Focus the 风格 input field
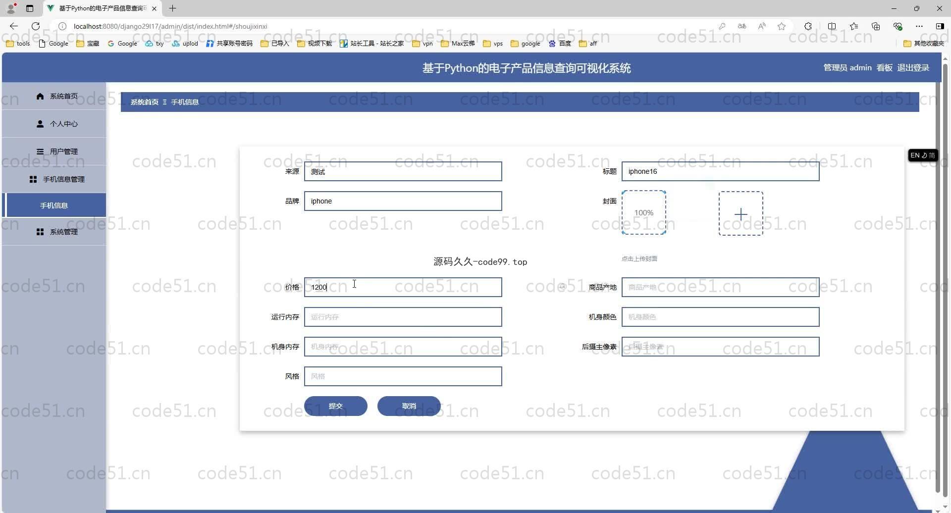 click(x=403, y=376)
